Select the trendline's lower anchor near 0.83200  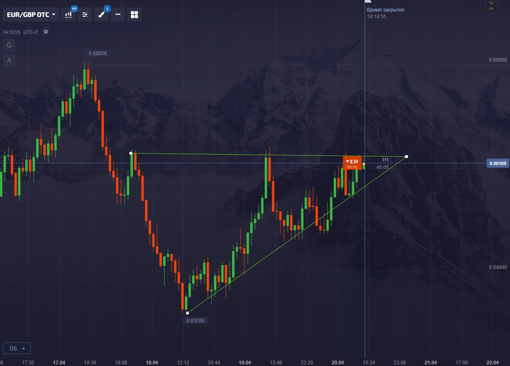pos(187,313)
